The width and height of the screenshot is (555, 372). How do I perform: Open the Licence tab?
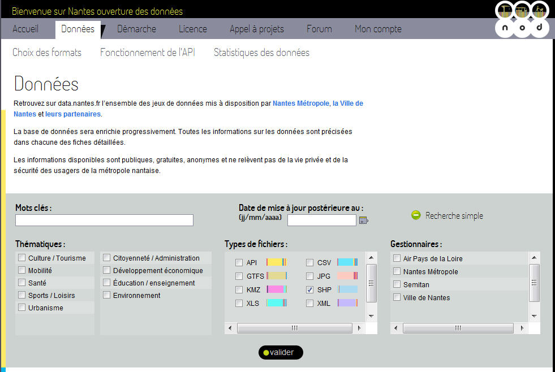coord(193,29)
